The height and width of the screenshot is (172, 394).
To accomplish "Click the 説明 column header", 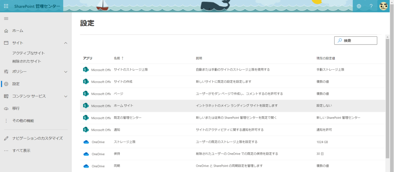I will click(x=199, y=58).
